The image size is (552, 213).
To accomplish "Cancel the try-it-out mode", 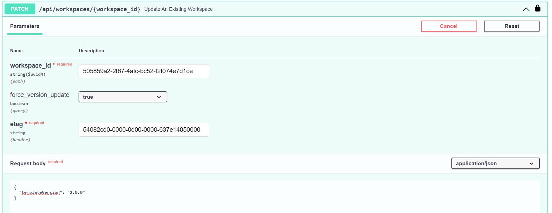I will tap(449, 26).
